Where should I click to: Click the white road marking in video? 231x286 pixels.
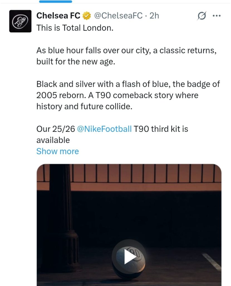pos(212,262)
